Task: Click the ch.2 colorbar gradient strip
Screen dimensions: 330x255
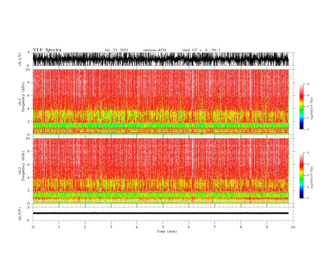Action: point(301,175)
